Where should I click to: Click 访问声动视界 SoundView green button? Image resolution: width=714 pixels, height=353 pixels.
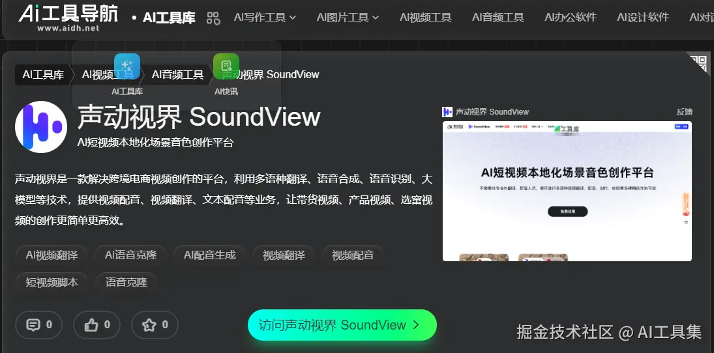342,325
